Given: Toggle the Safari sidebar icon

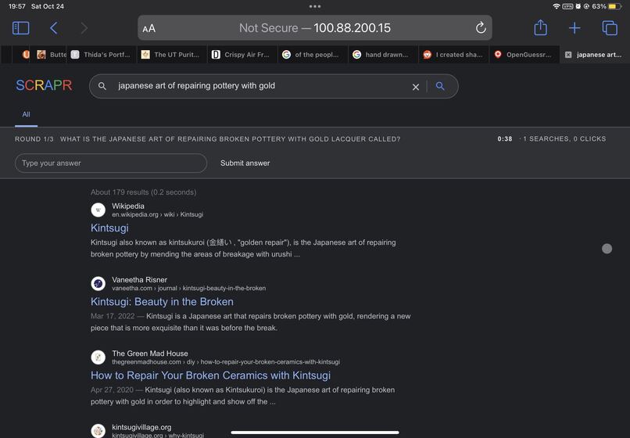Looking at the screenshot, I should tap(21, 27).
